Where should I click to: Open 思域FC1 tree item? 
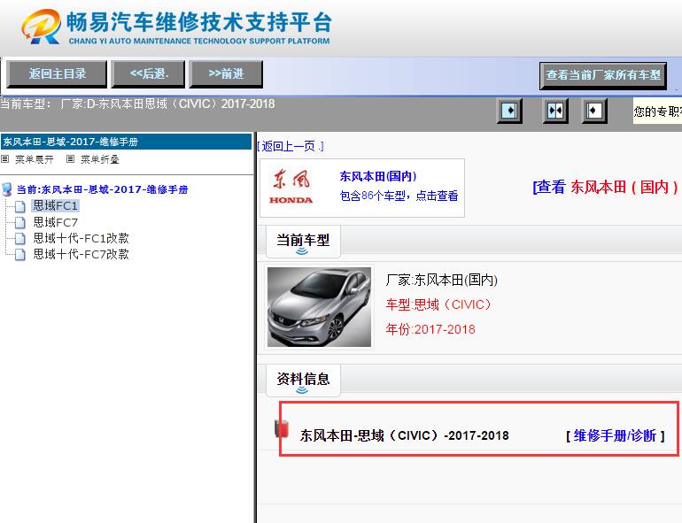(55, 205)
